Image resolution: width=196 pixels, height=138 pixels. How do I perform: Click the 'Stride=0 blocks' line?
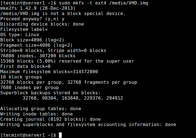[x=53, y=51]
